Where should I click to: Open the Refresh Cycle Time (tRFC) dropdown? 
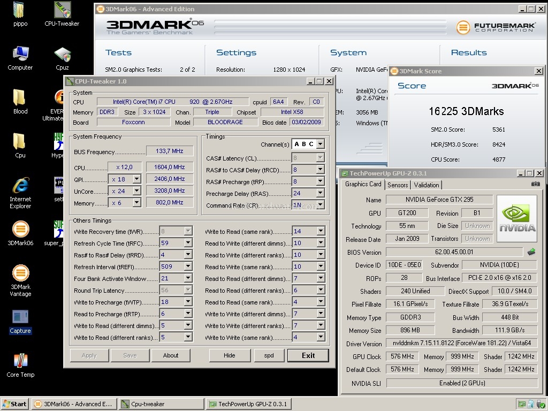(188, 243)
